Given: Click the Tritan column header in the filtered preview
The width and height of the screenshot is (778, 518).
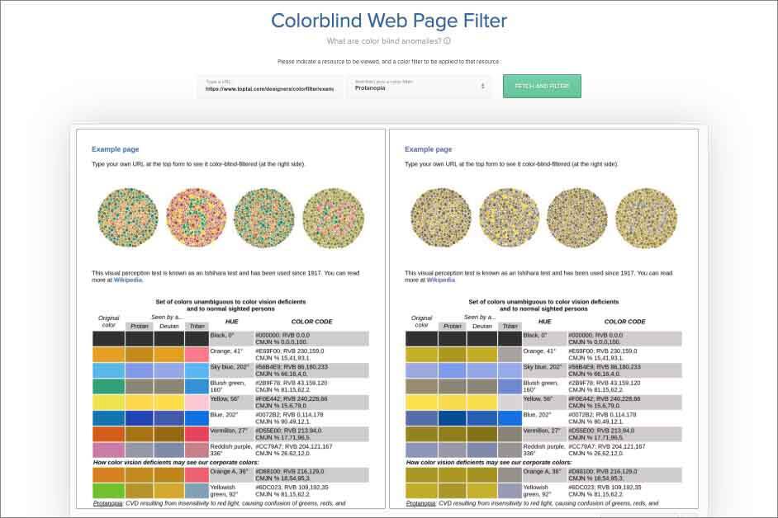Looking at the screenshot, I should pyautogui.click(x=510, y=326).
